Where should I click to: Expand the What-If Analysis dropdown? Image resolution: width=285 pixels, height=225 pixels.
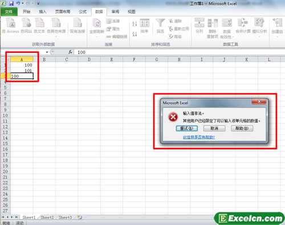tap(259, 36)
